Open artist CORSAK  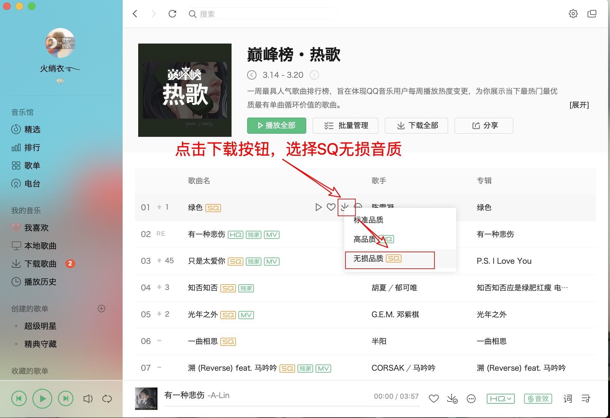click(388, 368)
